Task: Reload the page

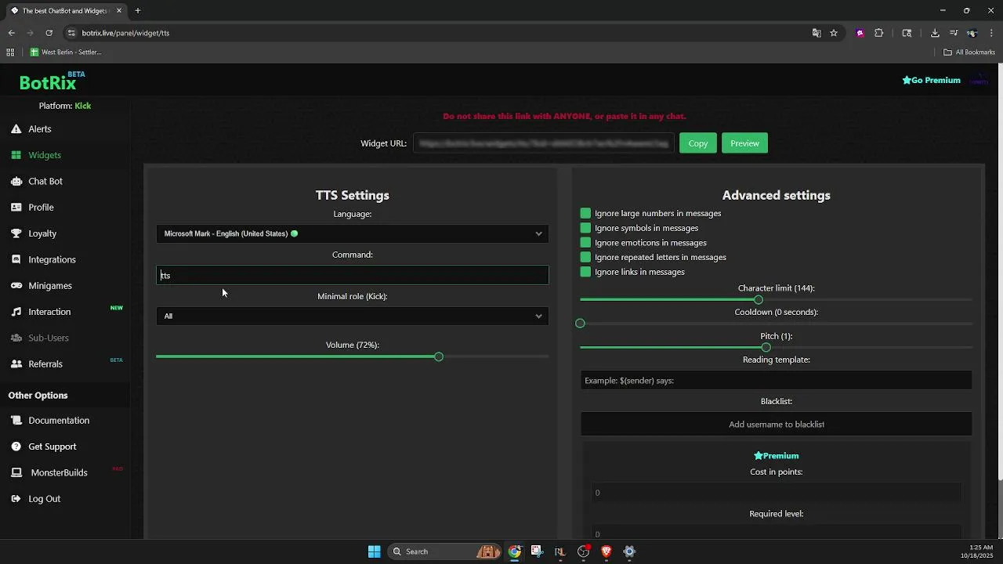Action: (x=49, y=33)
